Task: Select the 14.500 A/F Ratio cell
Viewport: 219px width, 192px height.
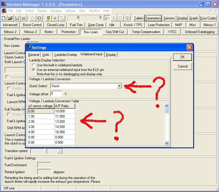Action: click(64, 127)
